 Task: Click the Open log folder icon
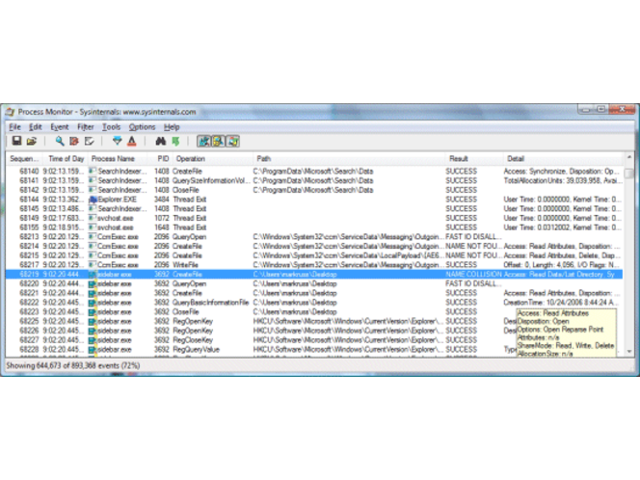click(32, 142)
